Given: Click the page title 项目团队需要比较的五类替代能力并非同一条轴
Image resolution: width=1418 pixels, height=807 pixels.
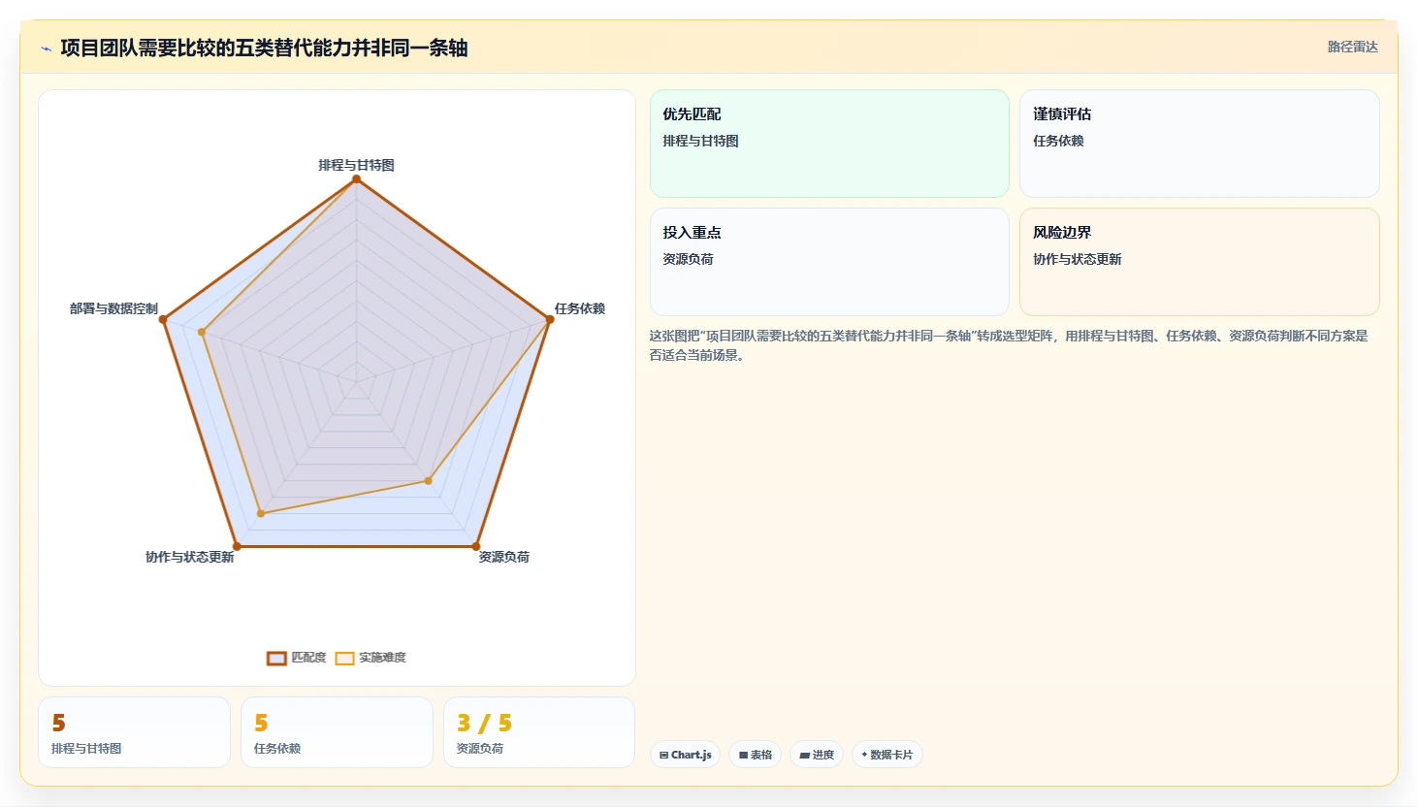Looking at the screenshot, I should click(264, 48).
